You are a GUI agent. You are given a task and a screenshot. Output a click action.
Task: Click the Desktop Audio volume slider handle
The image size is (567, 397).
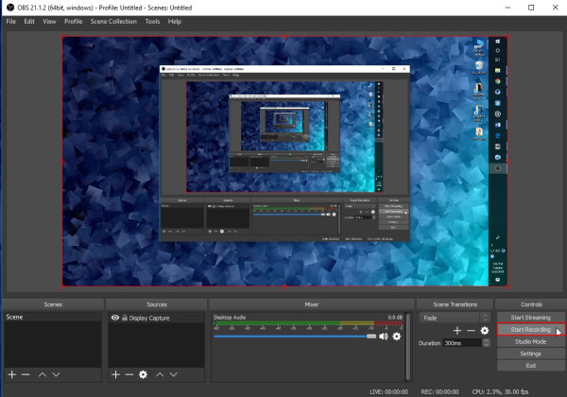point(371,337)
